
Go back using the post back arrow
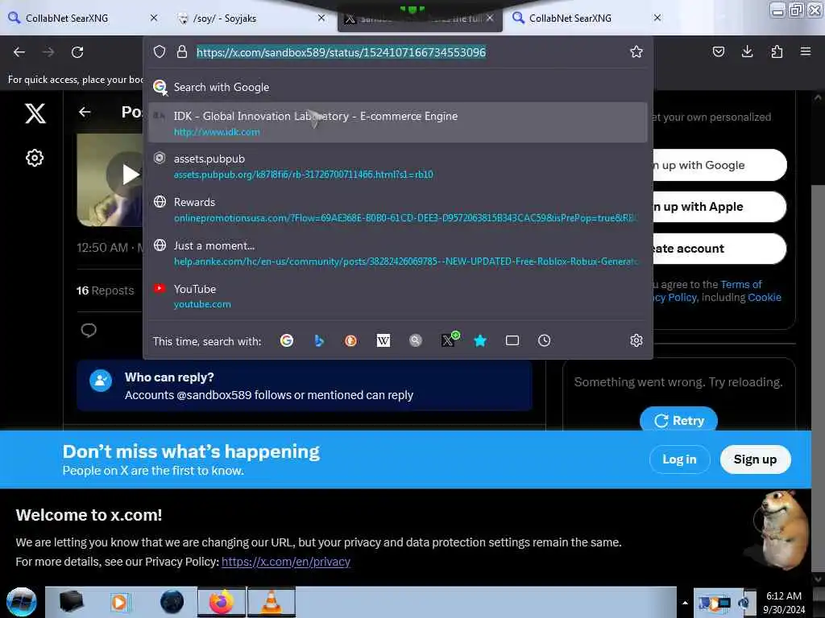click(x=85, y=112)
